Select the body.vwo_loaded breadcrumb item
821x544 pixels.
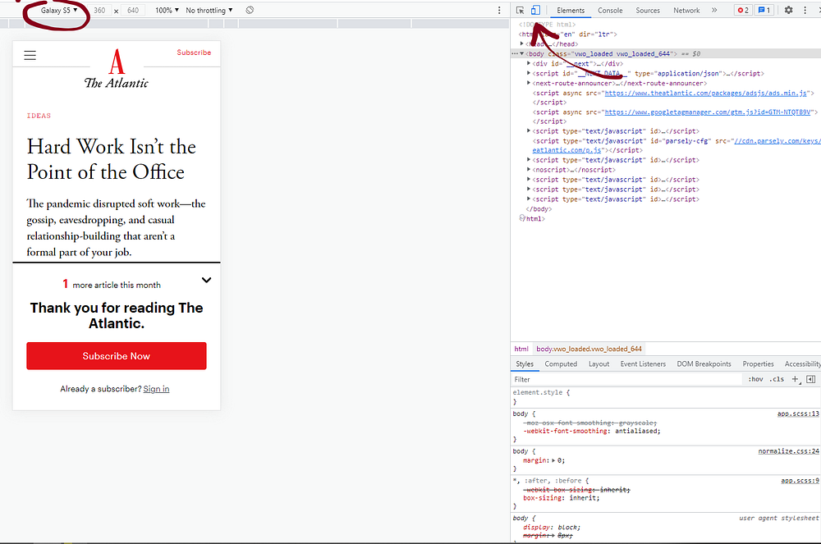pyautogui.click(x=589, y=349)
